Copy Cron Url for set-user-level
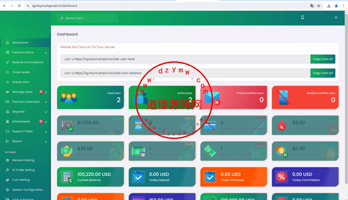The width and height of the screenshot is (348, 200). coord(323,59)
